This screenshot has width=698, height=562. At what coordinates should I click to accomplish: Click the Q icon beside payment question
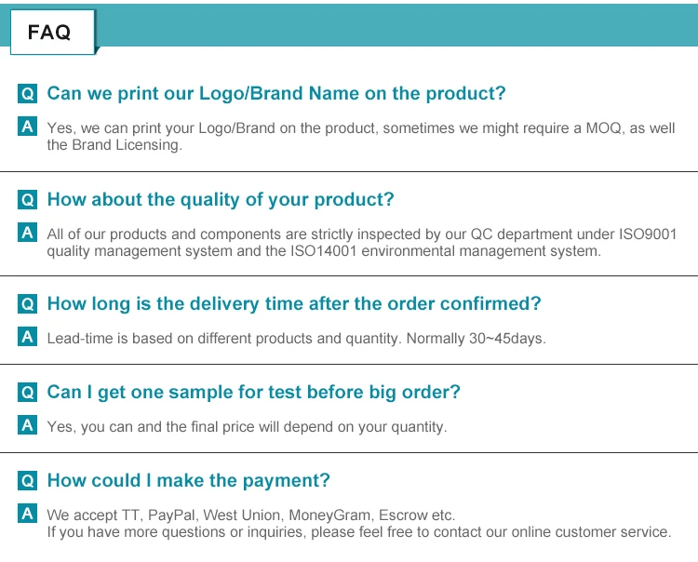(28, 481)
